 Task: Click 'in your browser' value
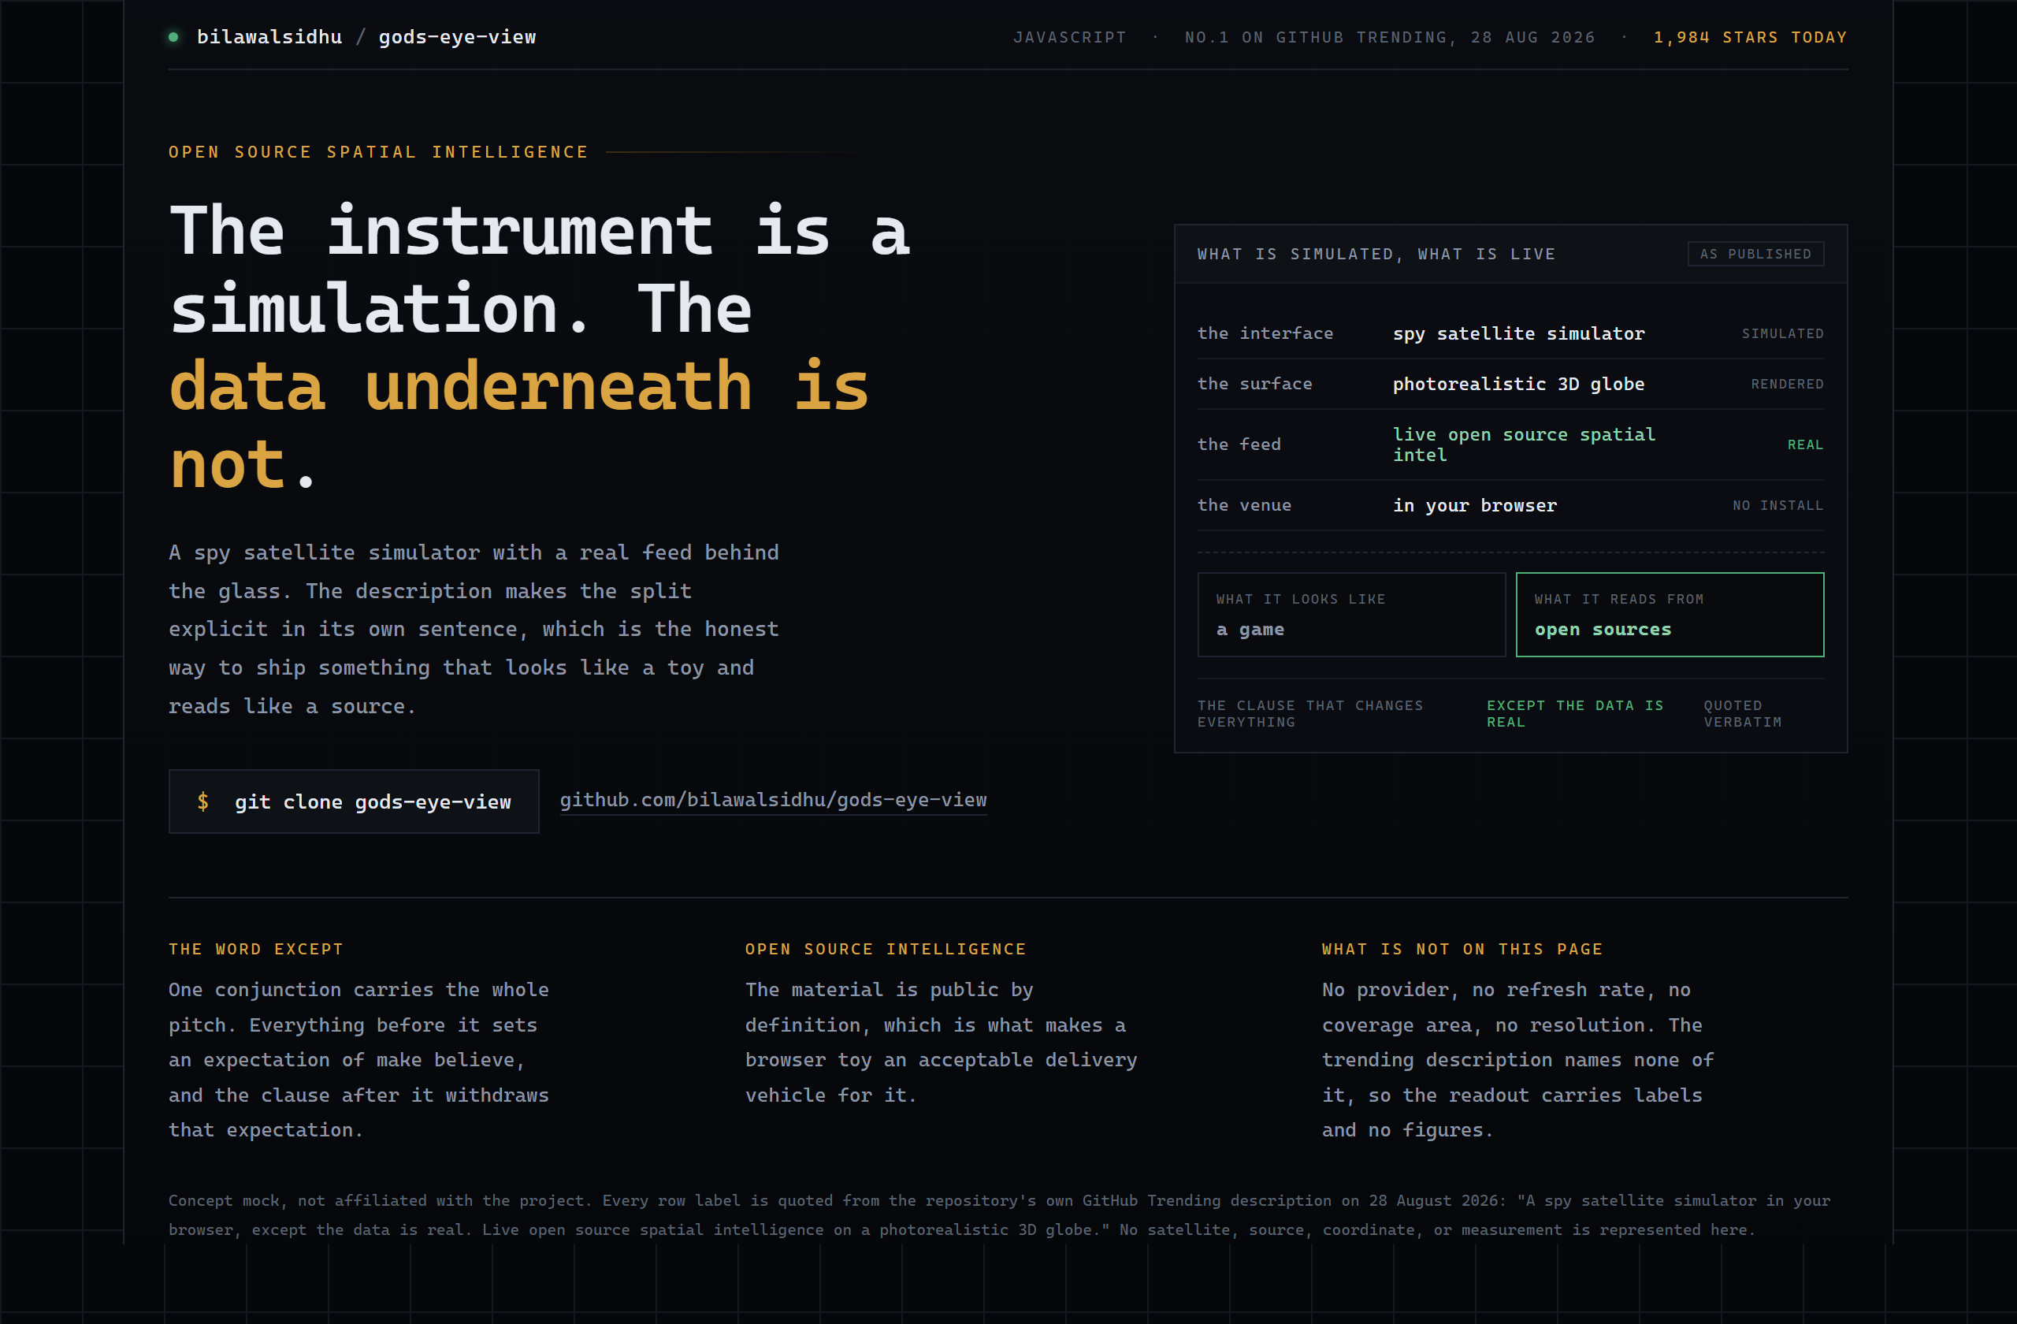pyautogui.click(x=1475, y=504)
